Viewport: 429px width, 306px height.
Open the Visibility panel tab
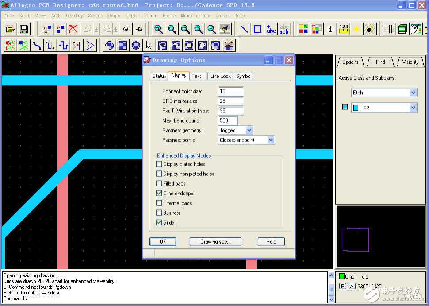click(x=410, y=62)
